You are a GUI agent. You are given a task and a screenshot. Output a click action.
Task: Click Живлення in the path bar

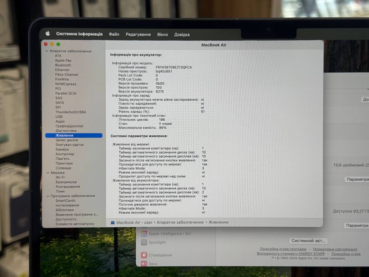tap(218, 222)
